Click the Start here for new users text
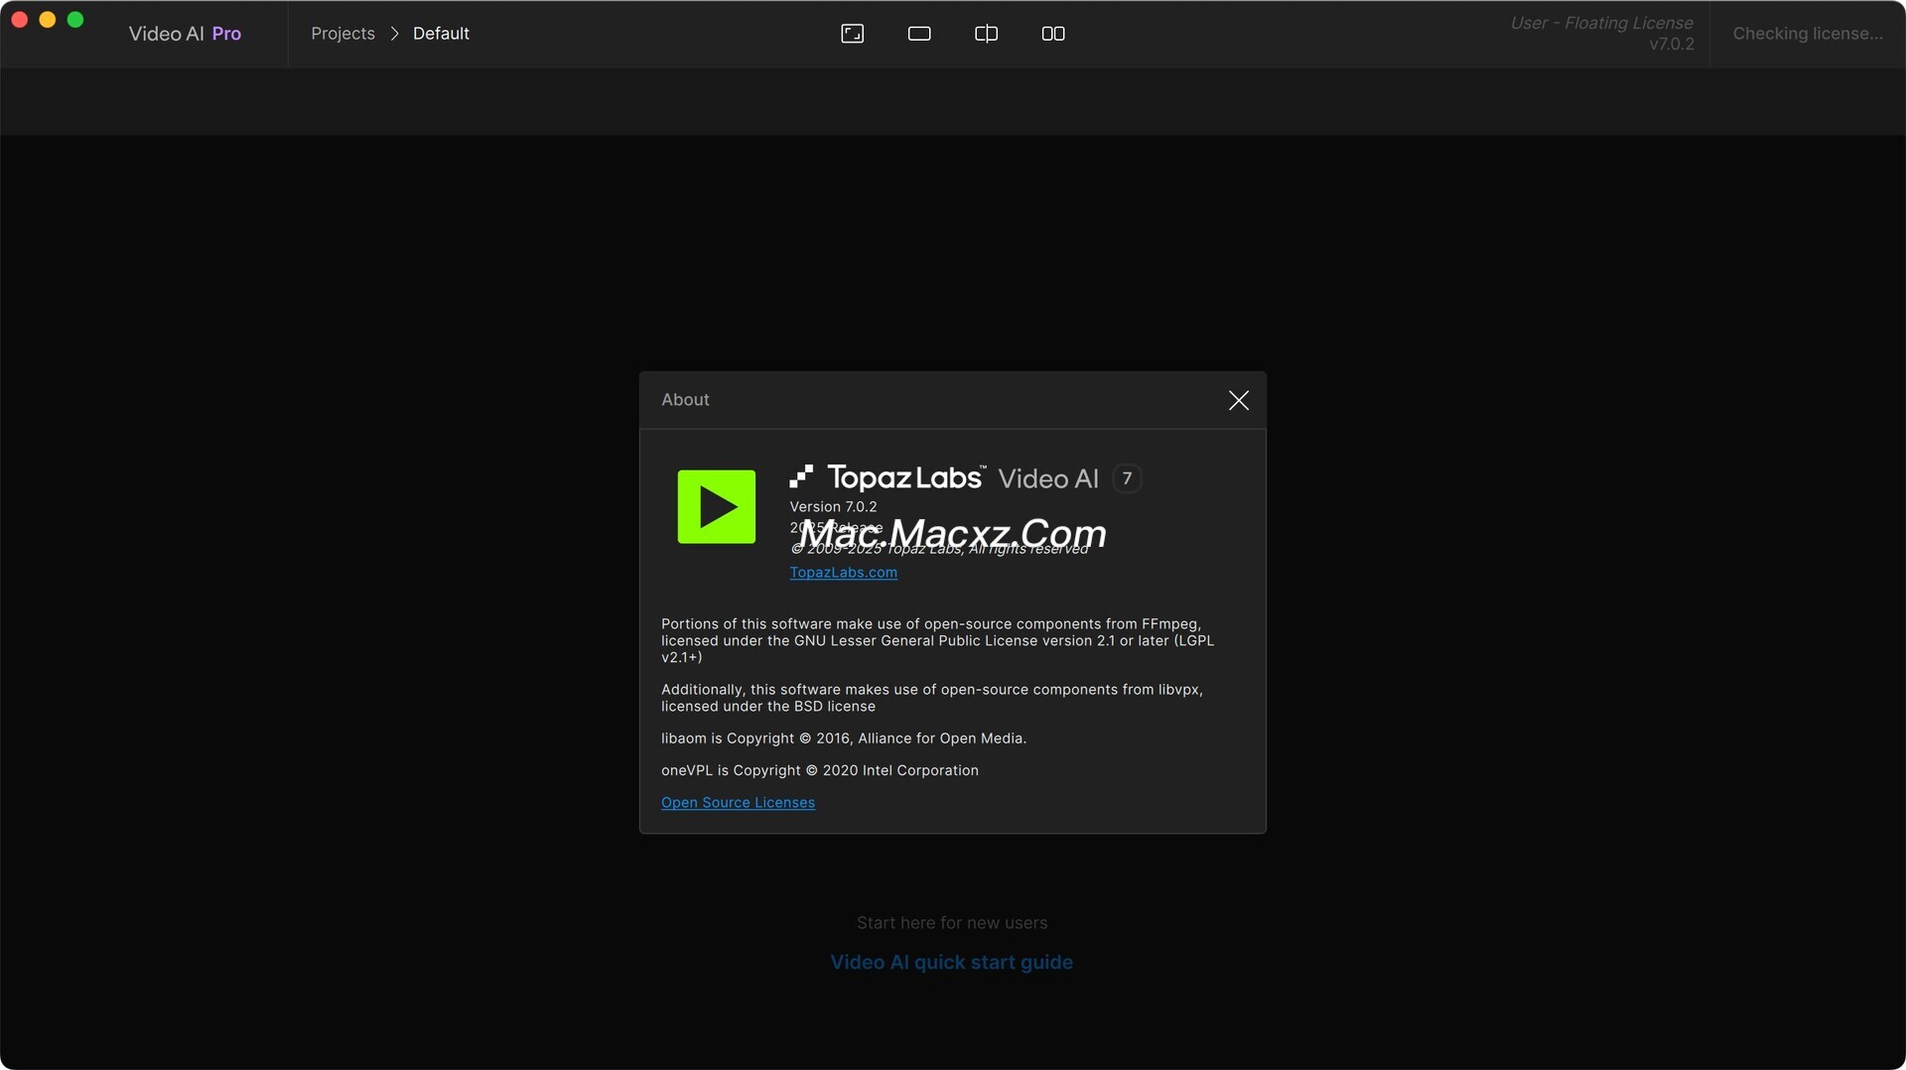 pyautogui.click(x=951, y=923)
